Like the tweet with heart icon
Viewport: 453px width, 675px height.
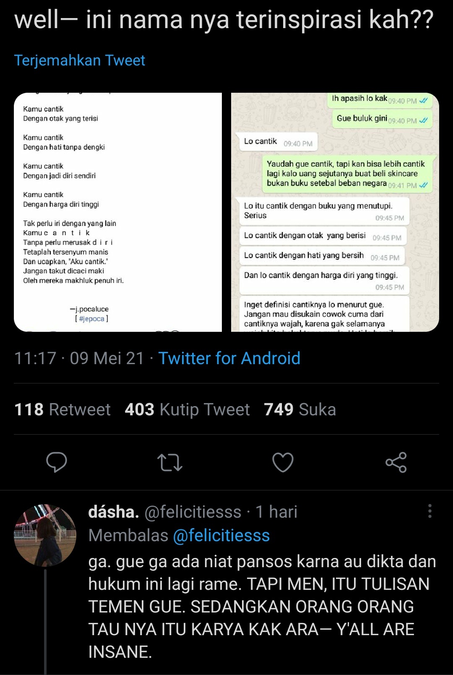point(283,462)
